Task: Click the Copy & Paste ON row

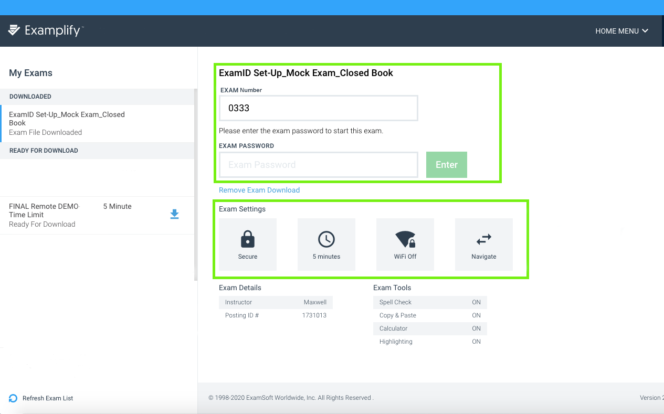Action: pyautogui.click(x=430, y=315)
